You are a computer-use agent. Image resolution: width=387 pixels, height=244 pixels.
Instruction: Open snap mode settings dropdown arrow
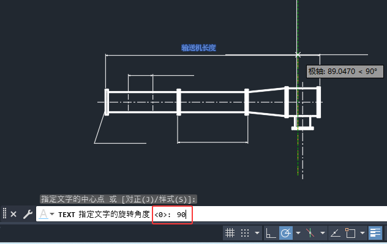click(257, 232)
